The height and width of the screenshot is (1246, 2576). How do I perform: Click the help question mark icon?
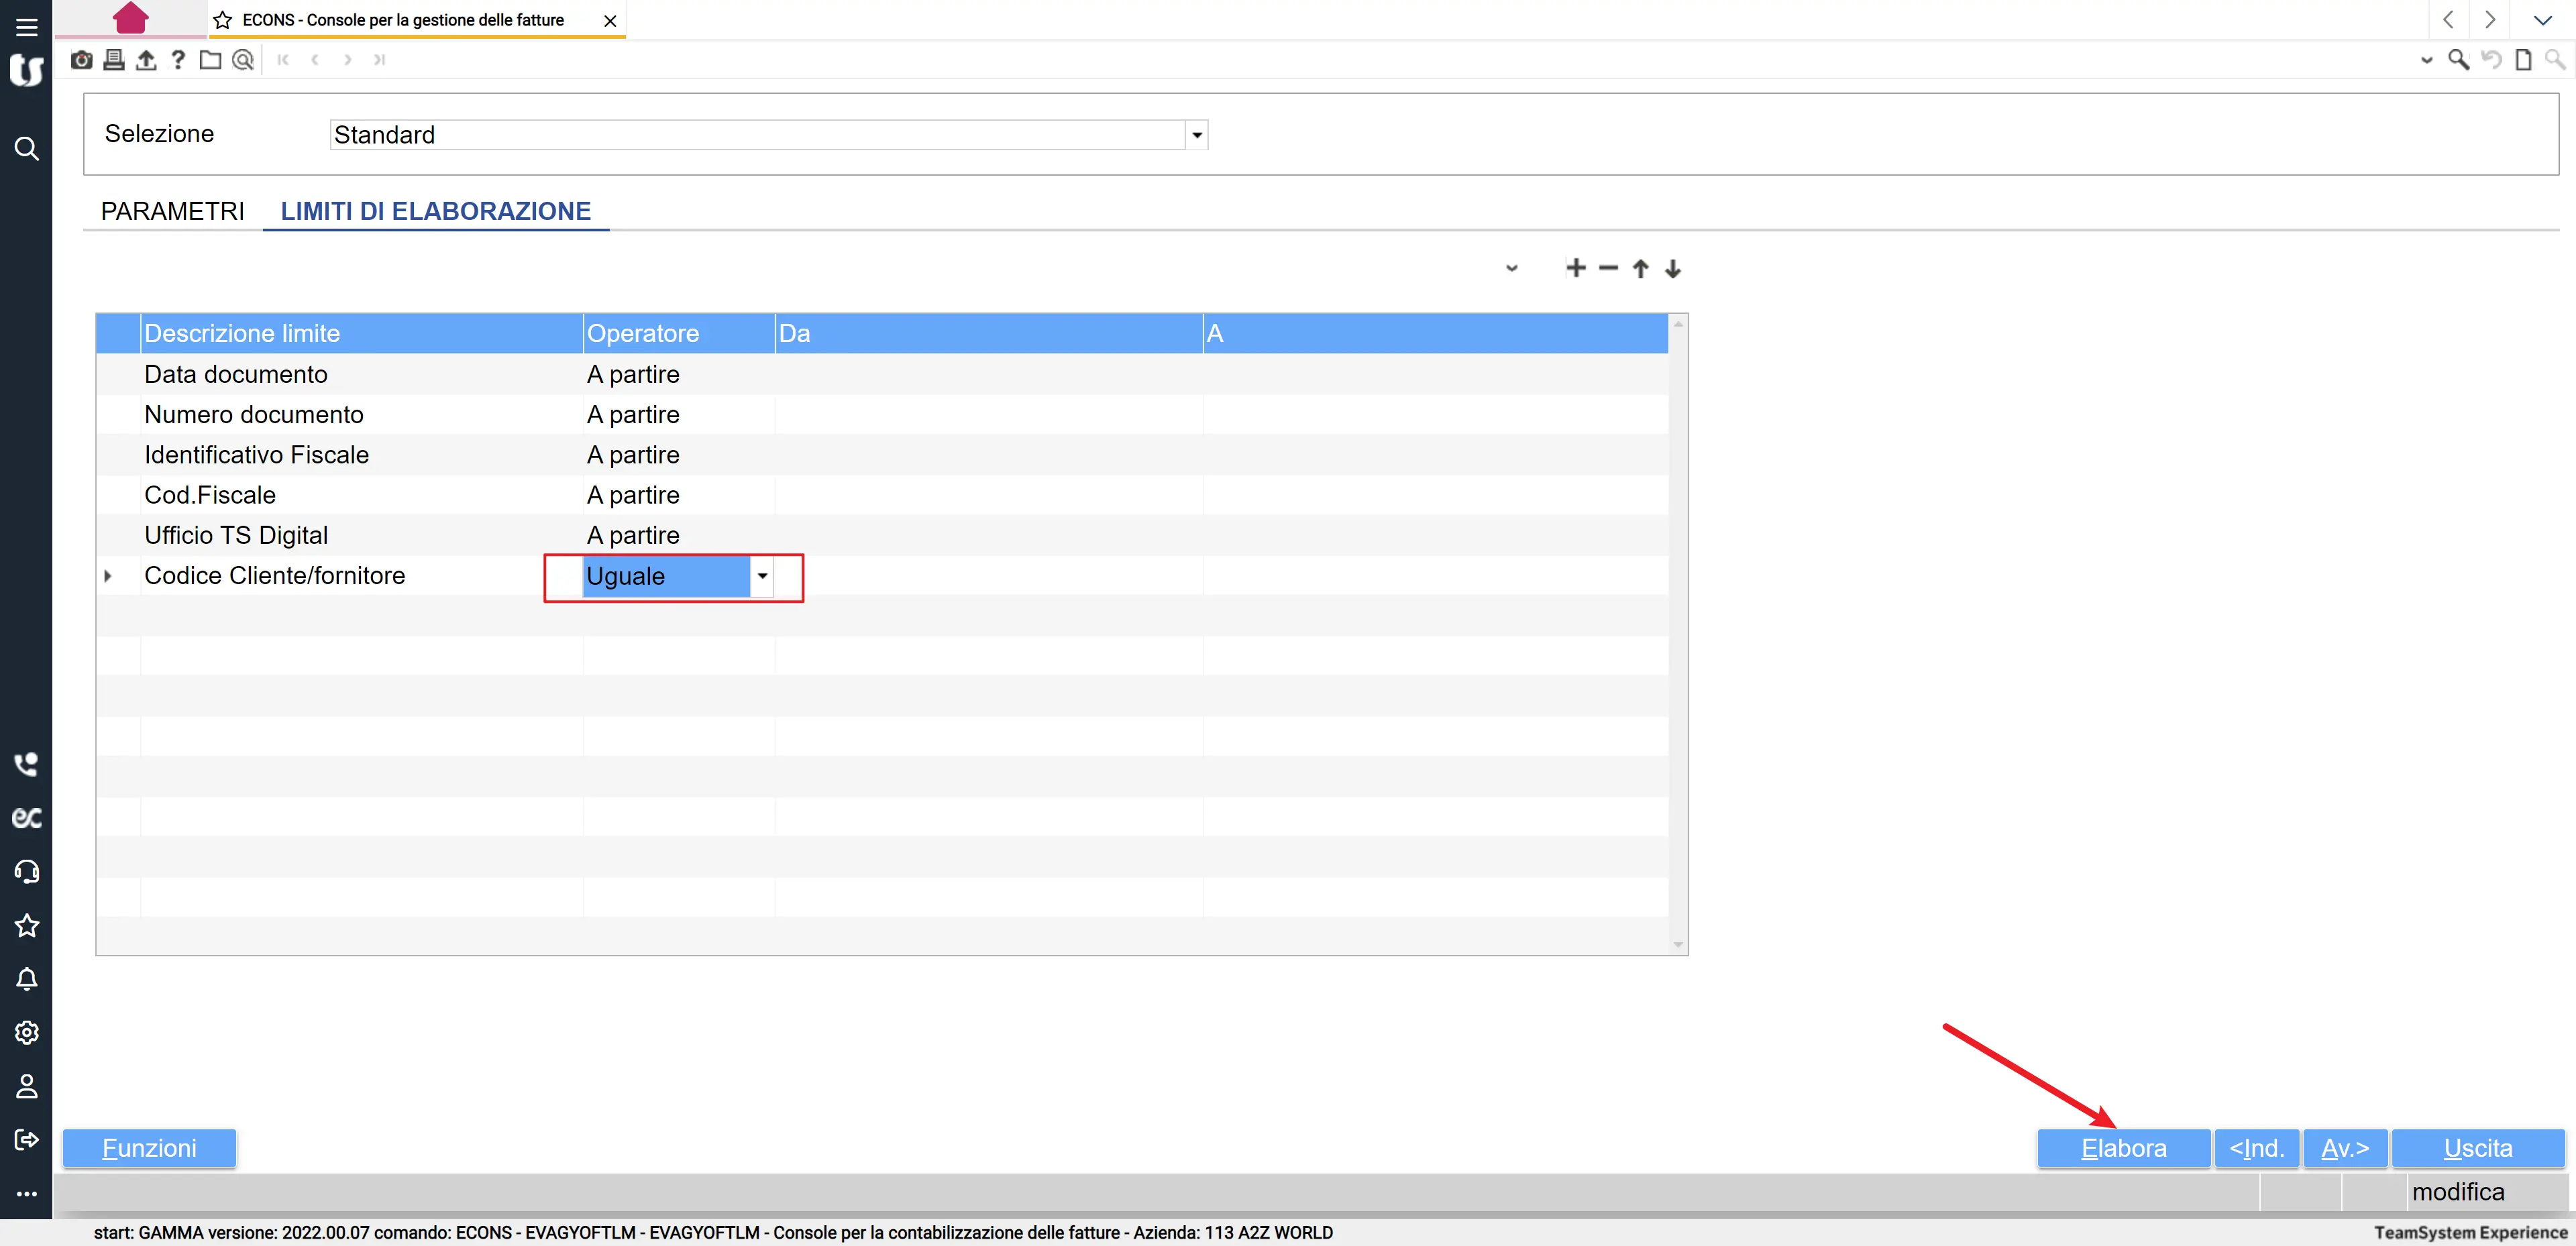178,60
